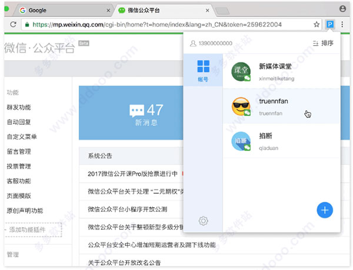Click the 排序 sort button label
353x270 pixels.
pyautogui.click(x=327, y=43)
